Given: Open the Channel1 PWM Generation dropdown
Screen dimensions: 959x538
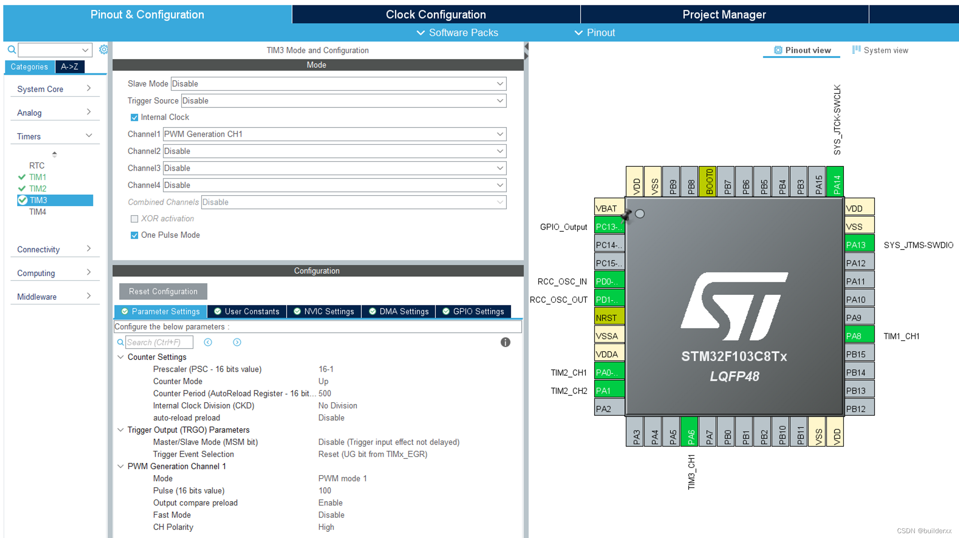Looking at the screenshot, I should [x=334, y=134].
